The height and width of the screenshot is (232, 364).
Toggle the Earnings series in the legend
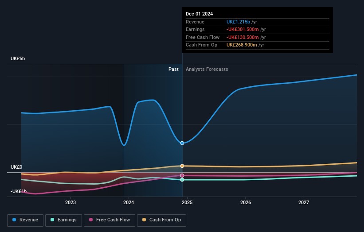63,220
